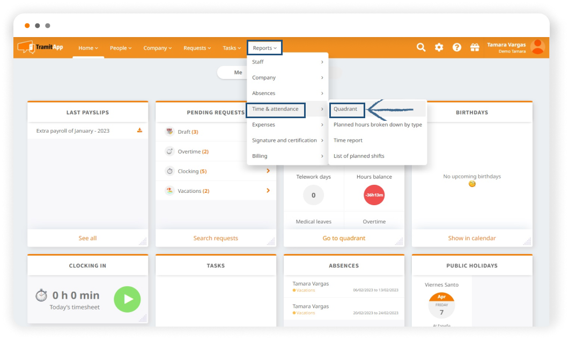Click the red Hours balance badge
The height and width of the screenshot is (340, 569).
point(374,195)
